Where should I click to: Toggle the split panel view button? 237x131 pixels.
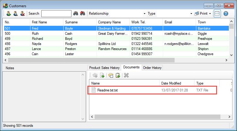[217, 13]
